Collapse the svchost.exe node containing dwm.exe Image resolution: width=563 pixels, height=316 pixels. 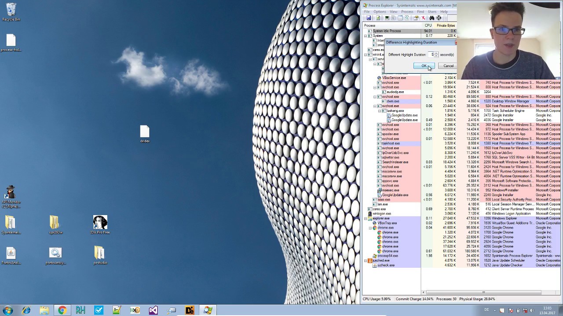click(375, 97)
